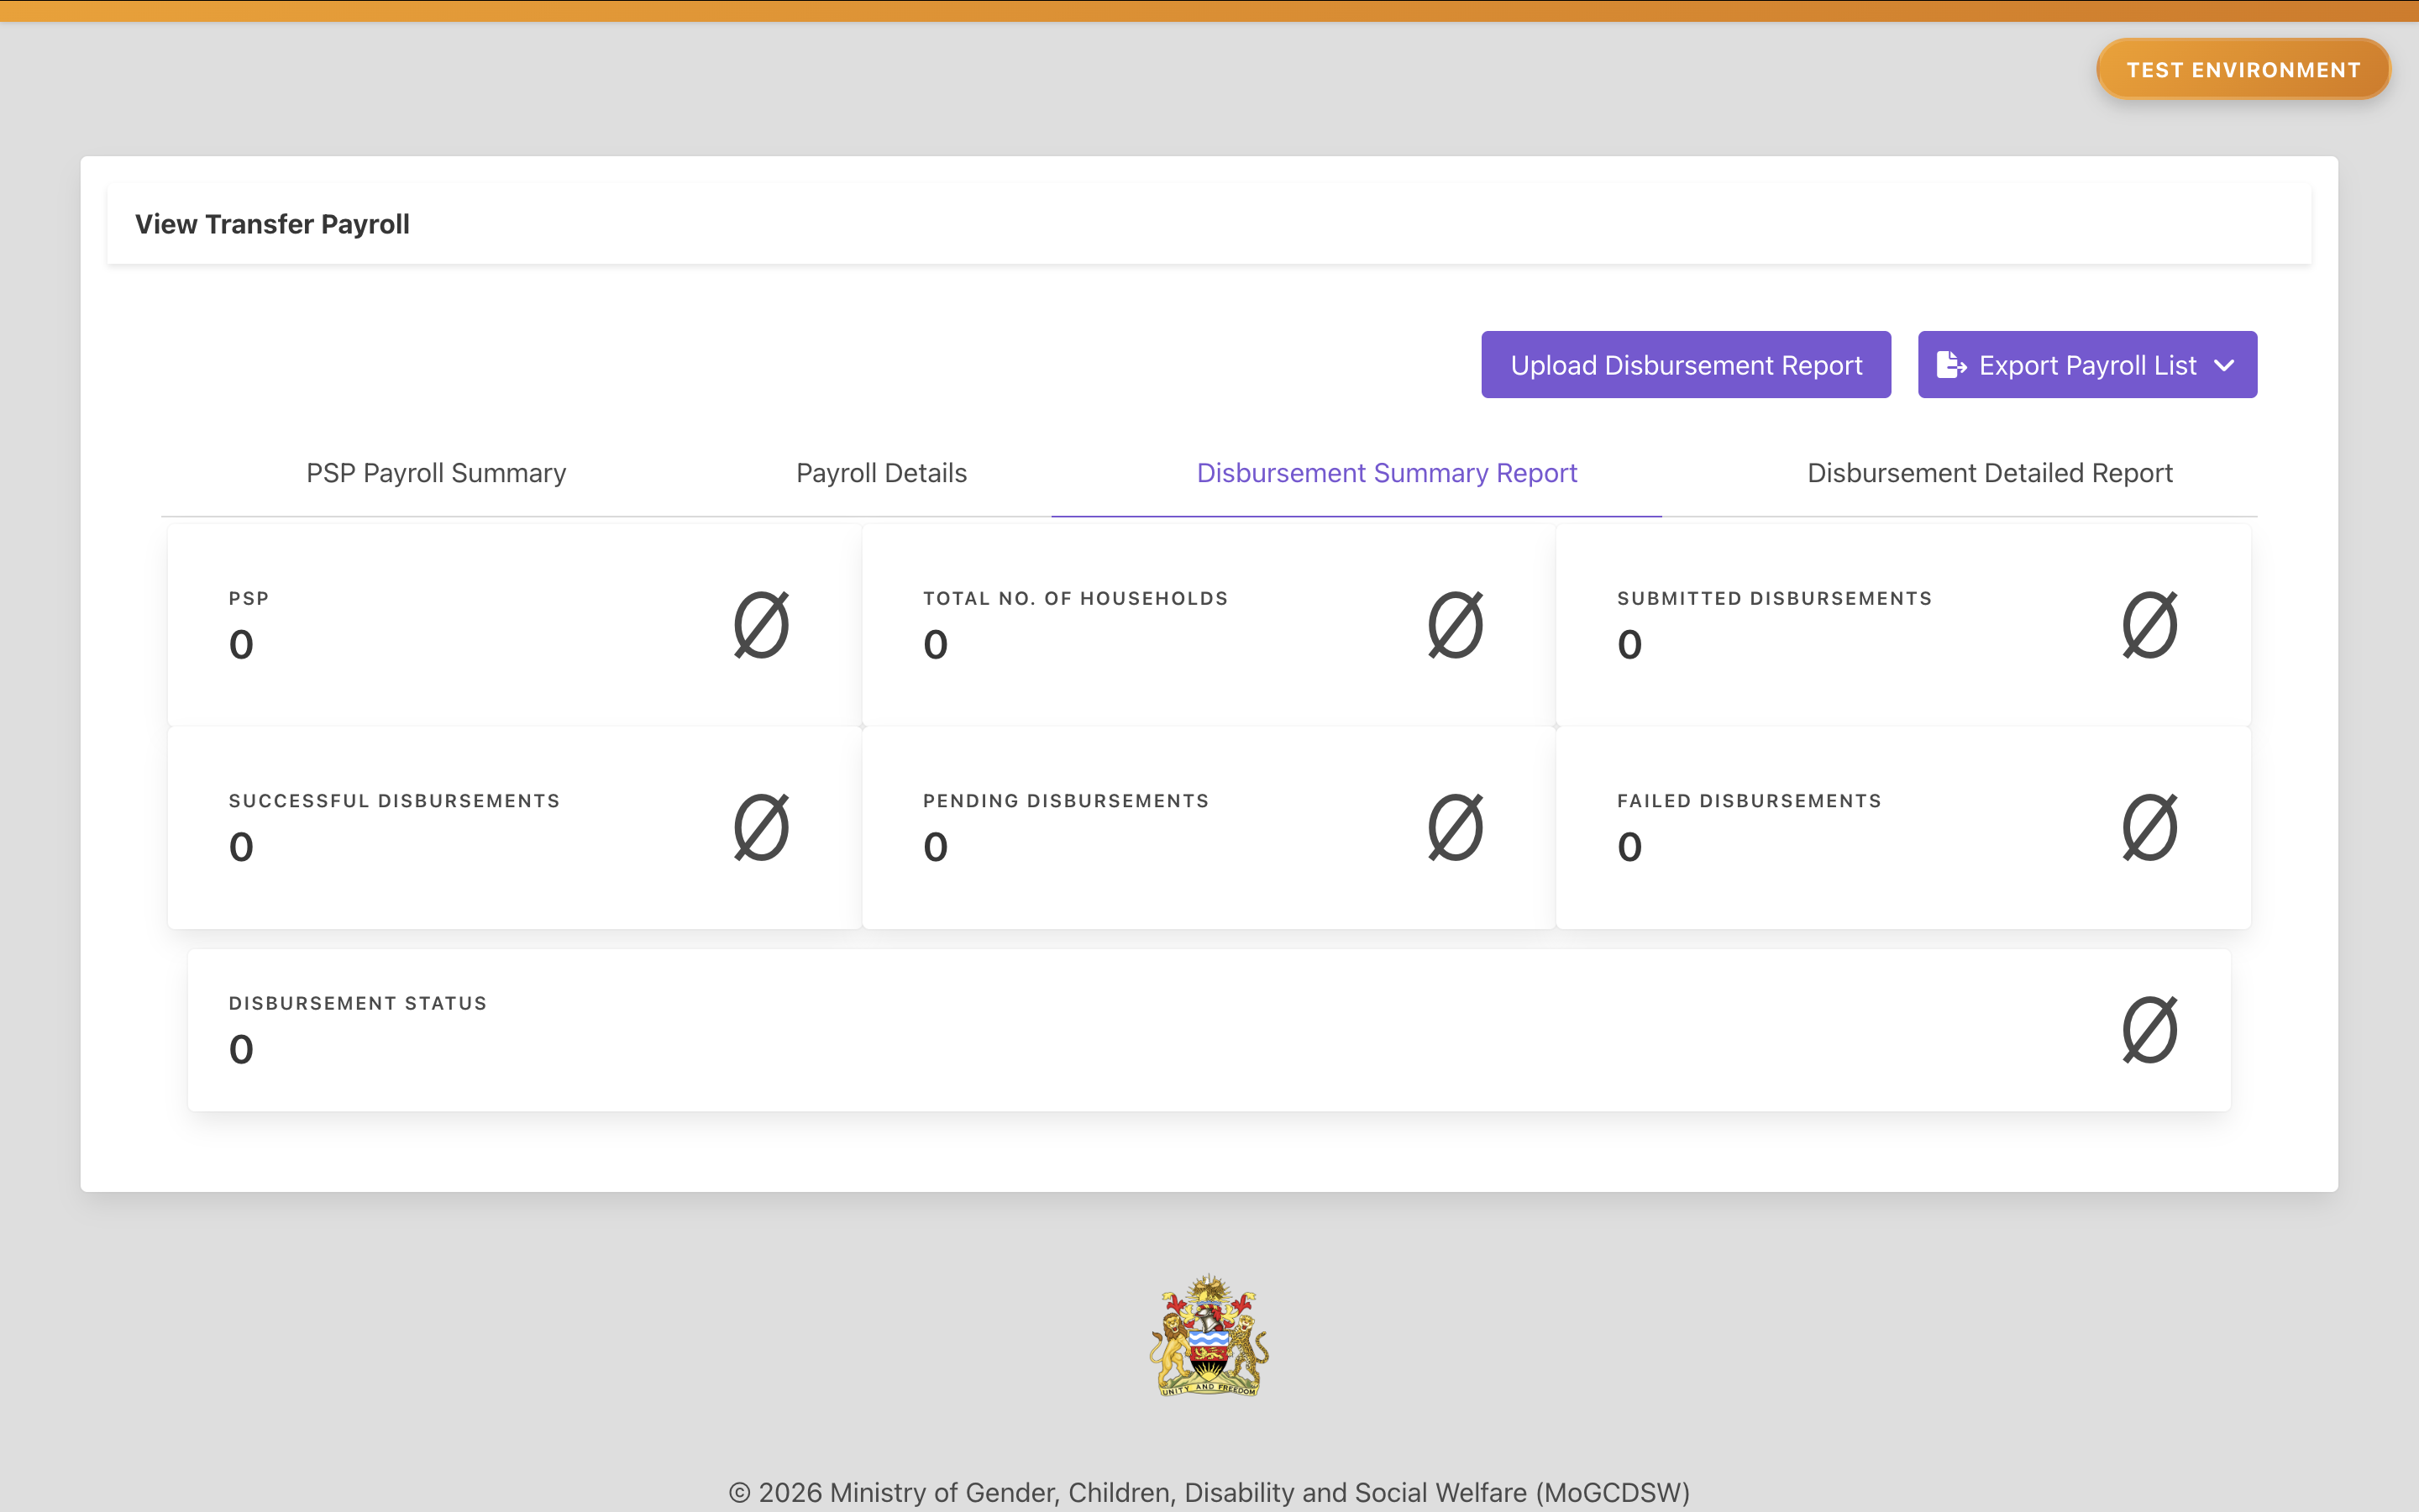This screenshot has width=2419, height=1512.
Task: Click the null icon in Pending Disbursements card
Action: 1456,827
